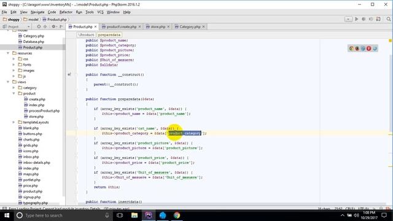Viewport: 393px width, 221px height.
Task: Expand the templateLayouts folder
Action: 14,122
